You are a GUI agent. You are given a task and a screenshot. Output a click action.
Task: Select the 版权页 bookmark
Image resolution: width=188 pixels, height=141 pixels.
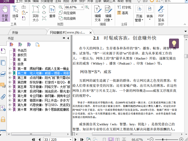pos(22,55)
